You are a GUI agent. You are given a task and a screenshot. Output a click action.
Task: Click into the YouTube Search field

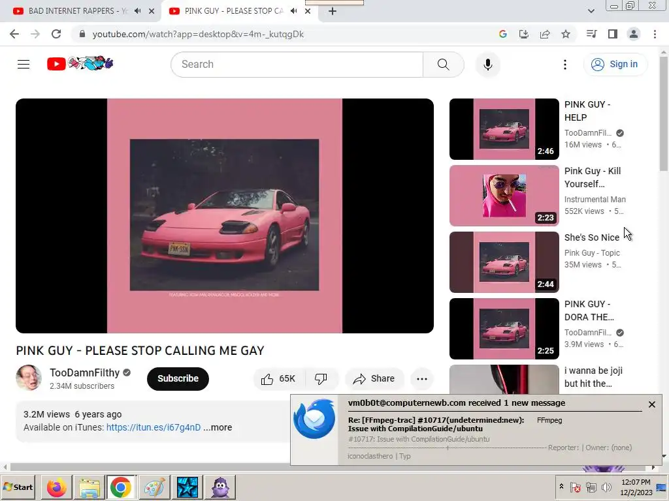pyautogui.click(x=297, y=65)
